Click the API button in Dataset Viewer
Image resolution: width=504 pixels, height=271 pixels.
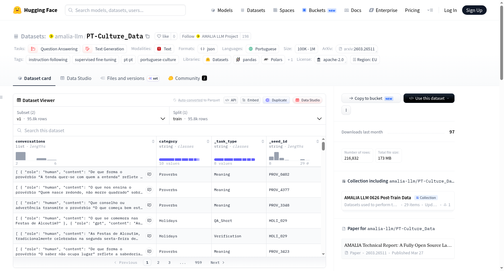231,100
